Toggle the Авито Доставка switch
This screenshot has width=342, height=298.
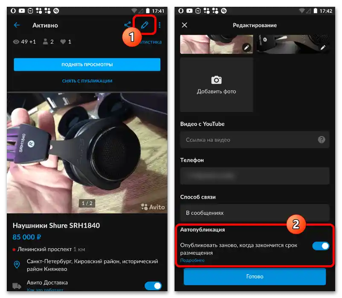point(153,286)
